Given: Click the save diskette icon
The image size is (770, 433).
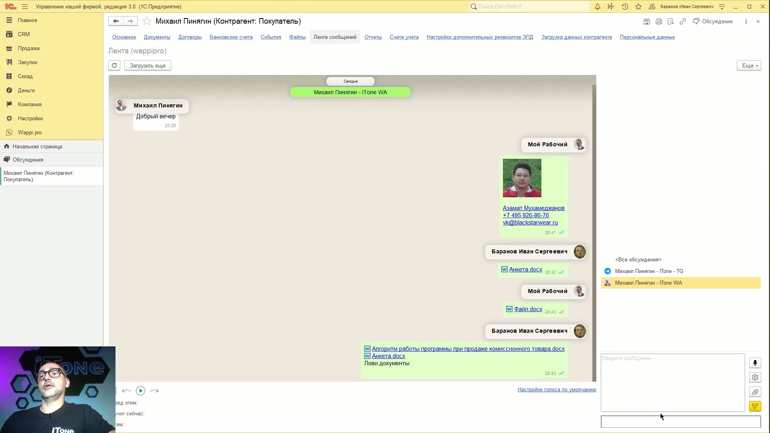Looking at the screenshot, I should click(646, 22).
